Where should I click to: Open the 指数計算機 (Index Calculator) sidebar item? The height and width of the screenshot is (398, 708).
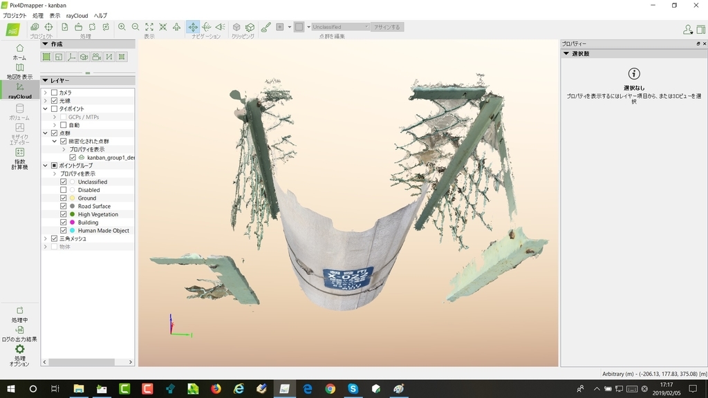[19, 158]
